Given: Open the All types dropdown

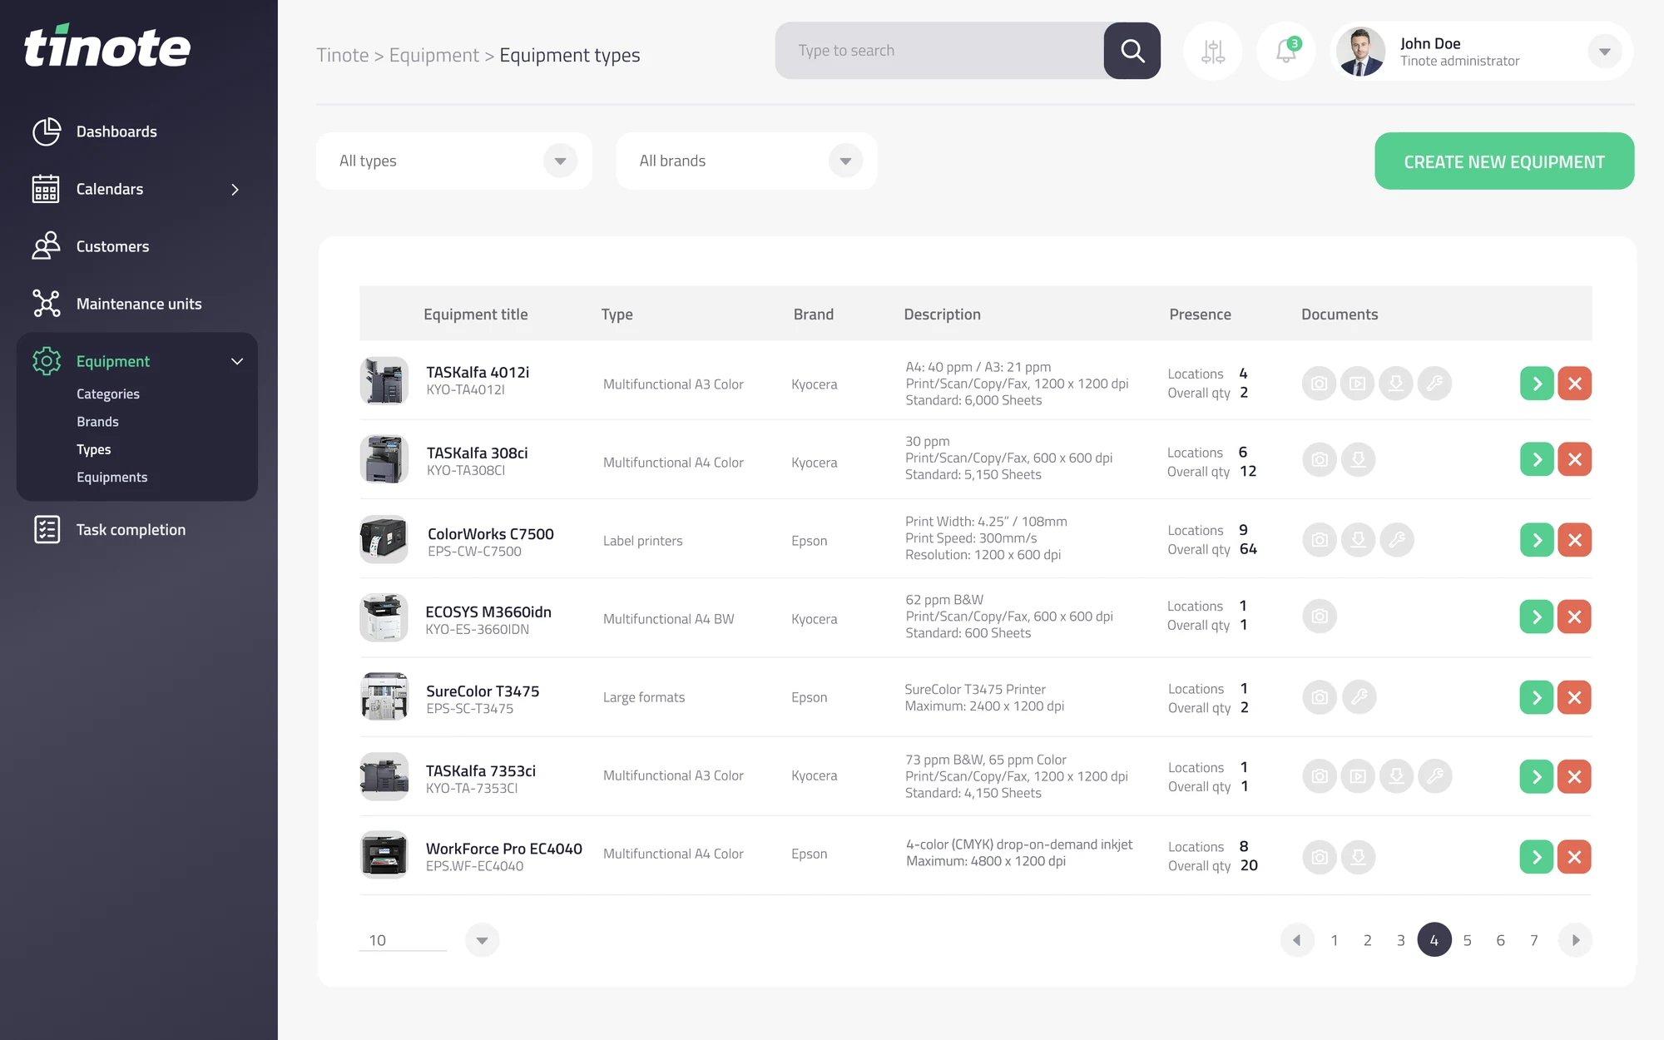Looking at the screenshot, I should pos(454,161).
